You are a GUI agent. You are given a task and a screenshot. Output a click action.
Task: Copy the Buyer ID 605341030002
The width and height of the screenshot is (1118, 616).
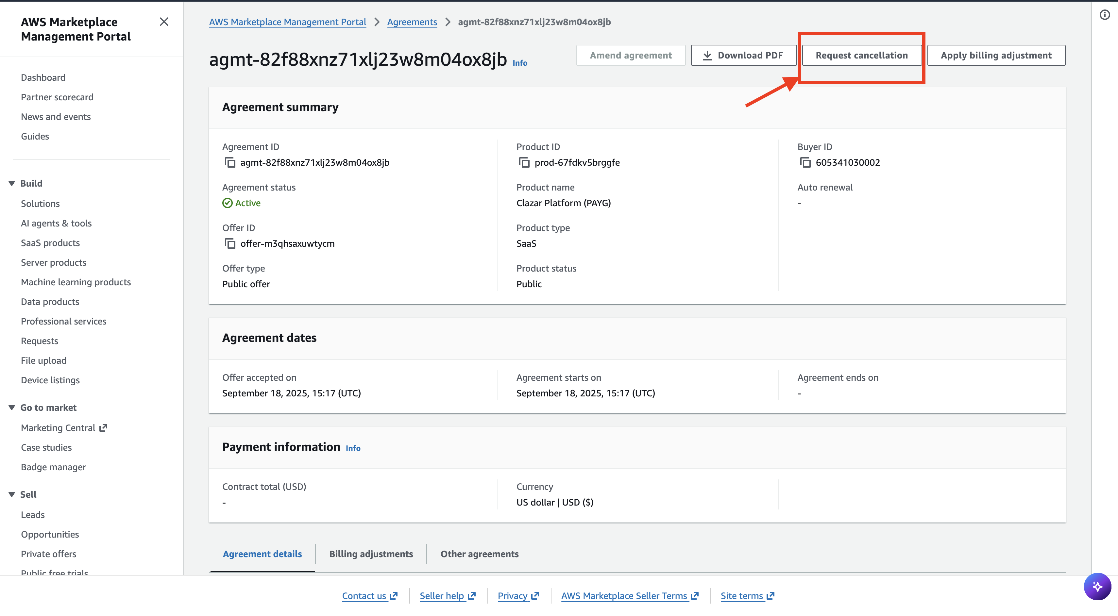click(805, 163)
